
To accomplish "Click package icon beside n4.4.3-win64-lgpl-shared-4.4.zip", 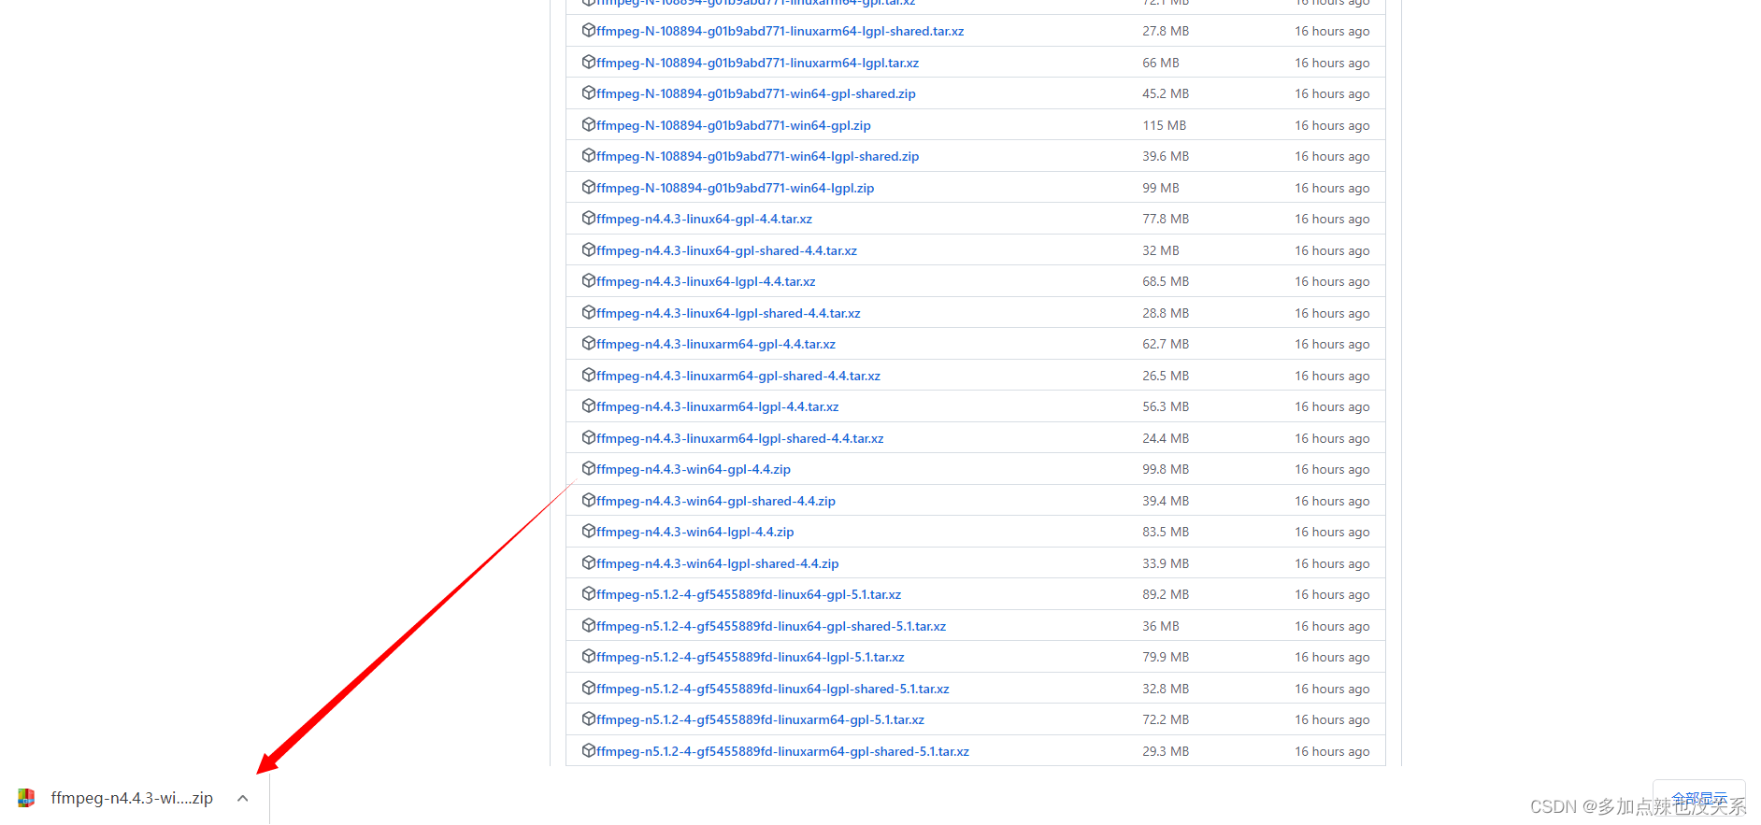I will pos(589,562).
